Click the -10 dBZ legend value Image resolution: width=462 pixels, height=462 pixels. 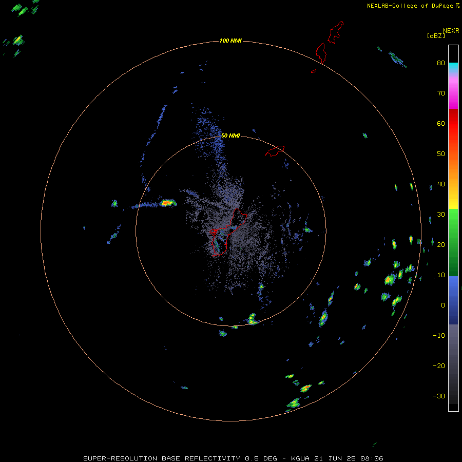[x=439, y=336]
